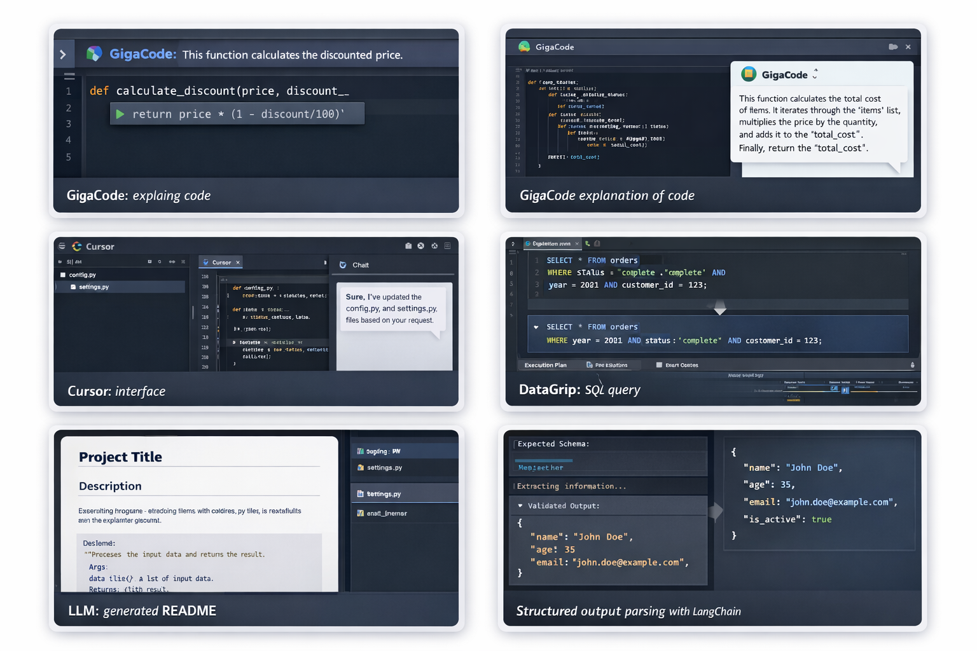977x651 pixels.
Task: Click the blue marker on DataGrip timeline
Action: tap(845, 390)
